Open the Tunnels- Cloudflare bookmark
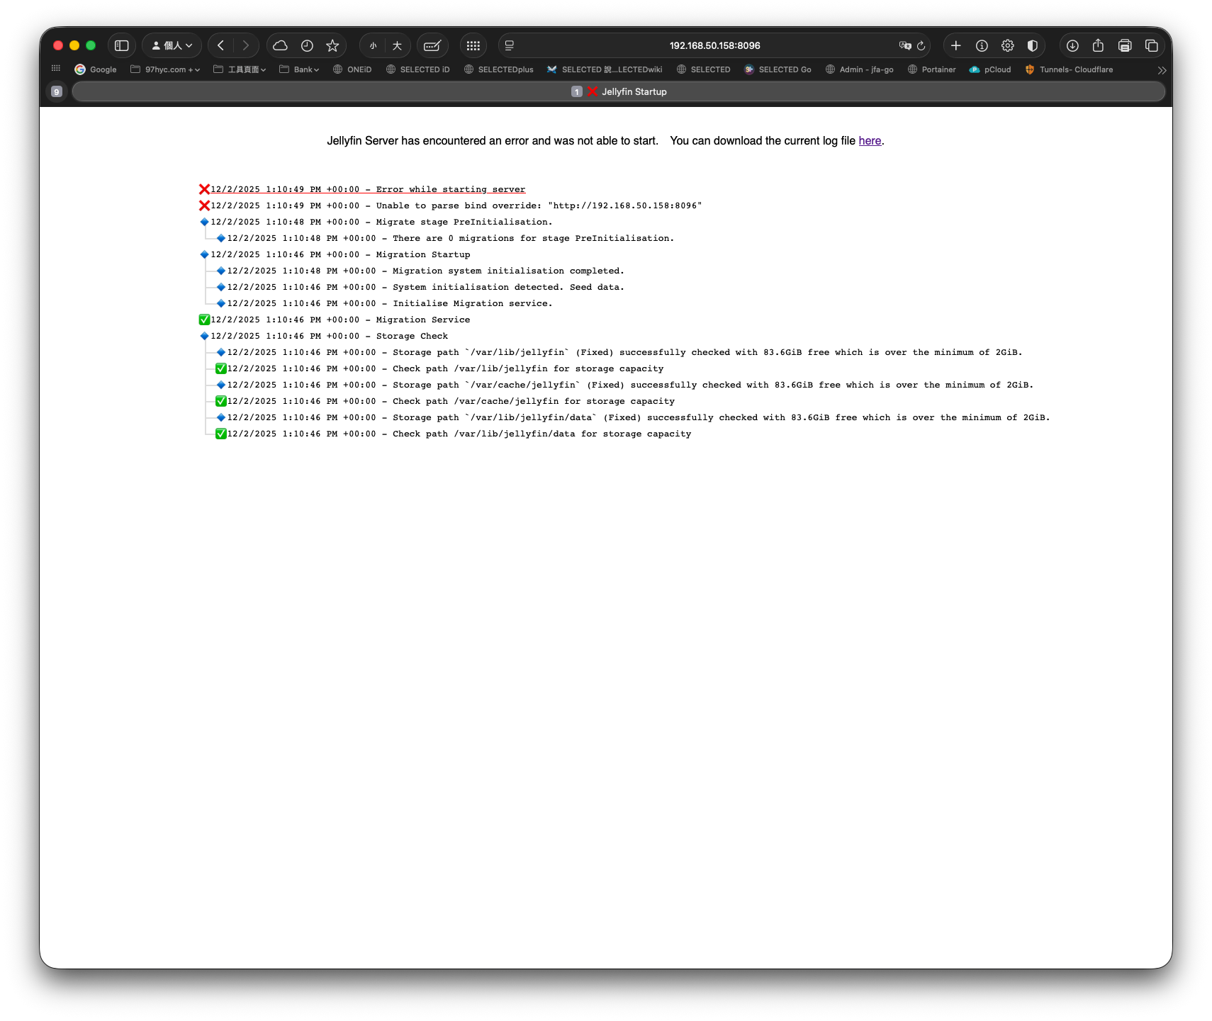 click(x=1070, y=69)
